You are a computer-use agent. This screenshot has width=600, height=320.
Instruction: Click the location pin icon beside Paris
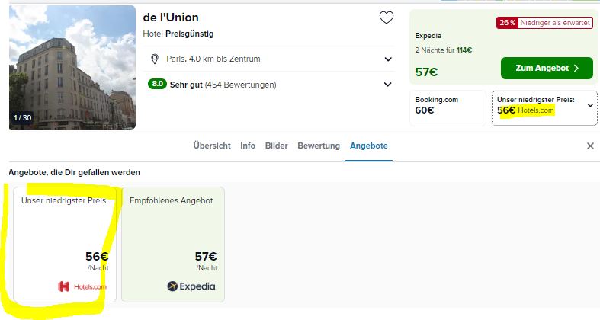pyautogui.click(x=155, y=59)
